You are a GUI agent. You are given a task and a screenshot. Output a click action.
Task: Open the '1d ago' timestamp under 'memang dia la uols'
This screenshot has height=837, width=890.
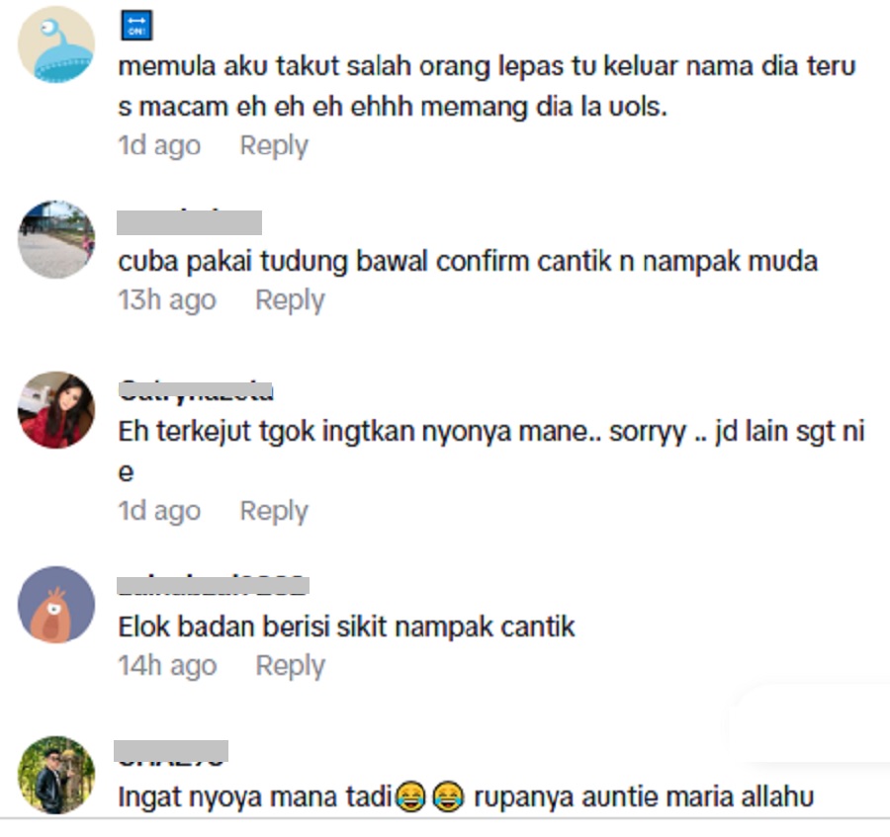pyautogui.click(x=159, y=145)
